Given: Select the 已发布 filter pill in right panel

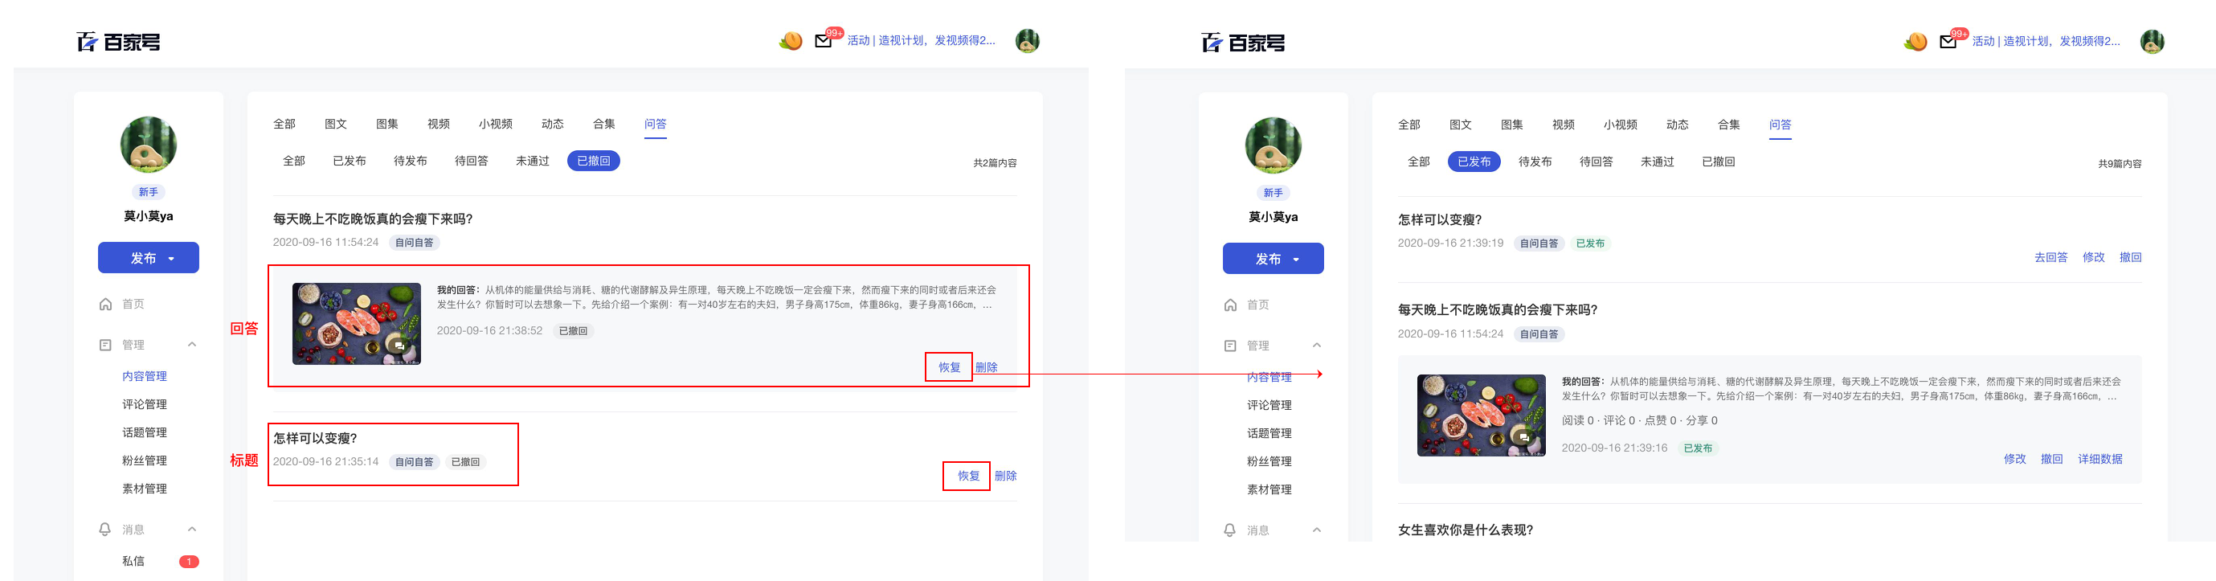Looking at the screenshot, I should click(1474, 162).
